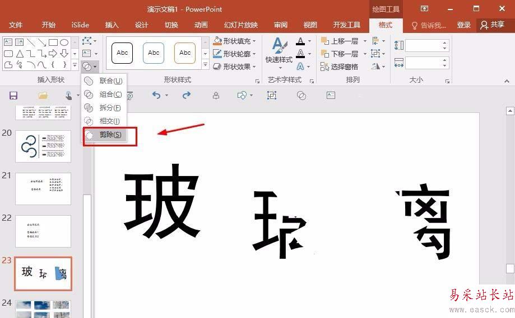This screenshot has height=318, width=515.
Task: Switch to the 插入 Insert tab
Action: click(112, 25)
